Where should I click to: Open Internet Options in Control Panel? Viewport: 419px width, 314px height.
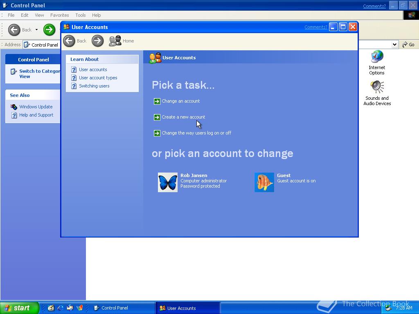click(377, 63)
